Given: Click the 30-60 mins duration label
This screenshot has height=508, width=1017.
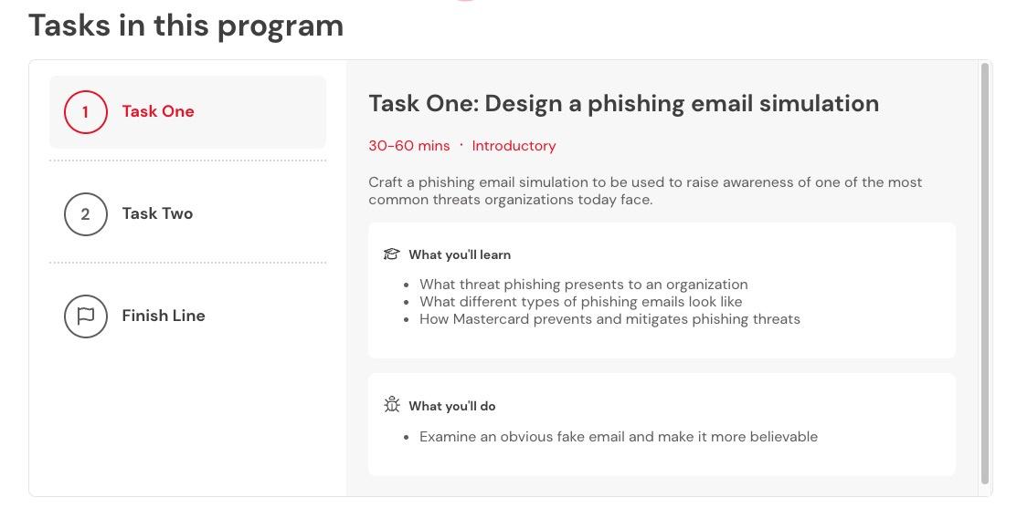Looking at the screenshot, I should pyautogui.click(x=408, y=146).
